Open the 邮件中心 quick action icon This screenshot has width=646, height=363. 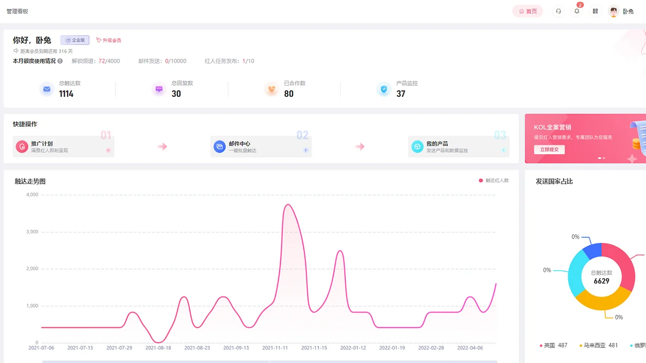(x=219, y=146)
